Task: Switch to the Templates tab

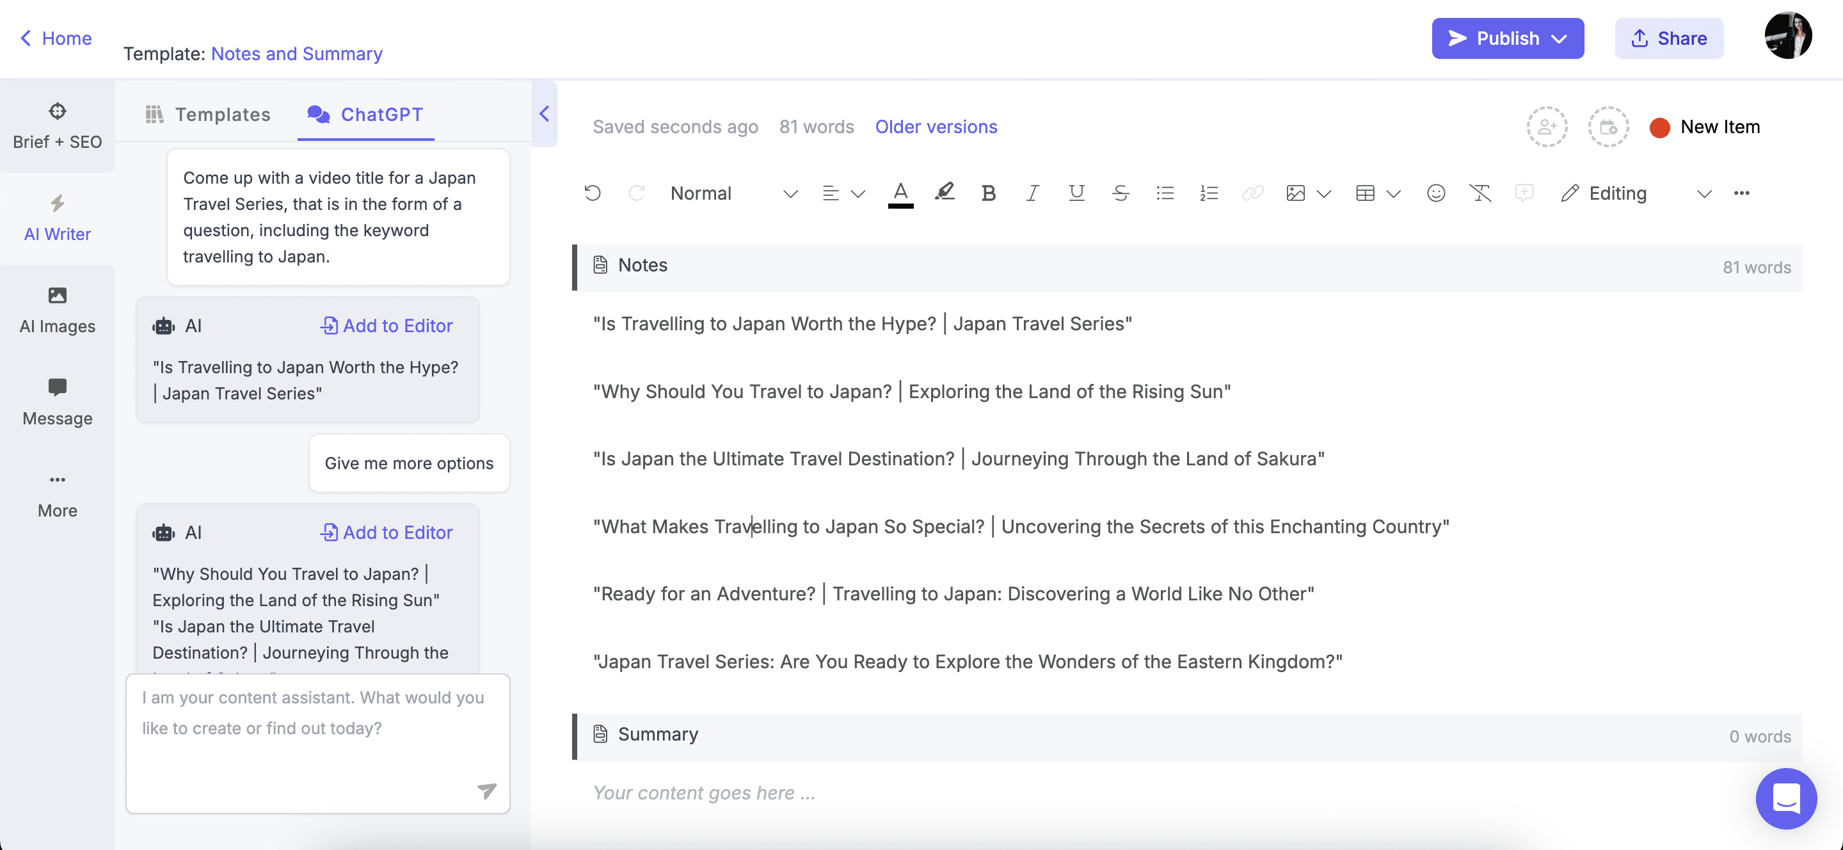Action: [x=207, y=115]
